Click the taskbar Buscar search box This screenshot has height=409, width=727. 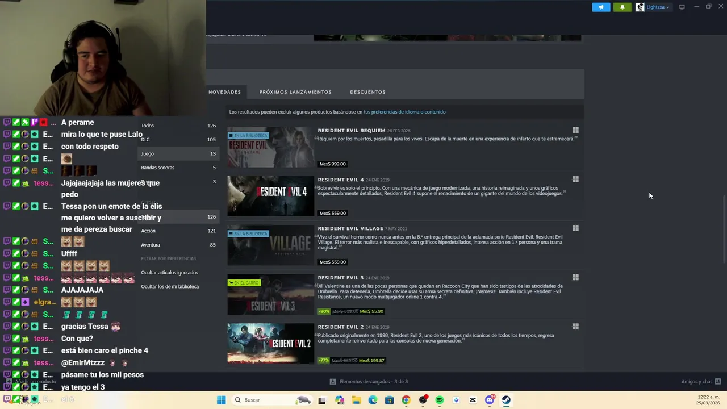pyautogui.click(x=273, y=400)
